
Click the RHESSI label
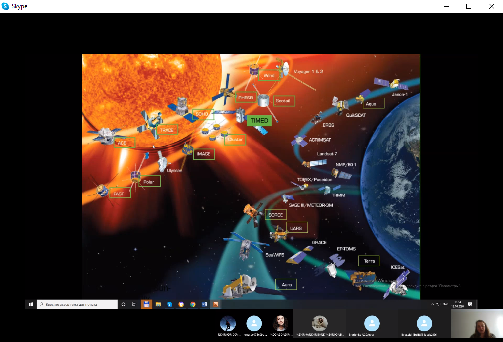click(x=246, y=98)
